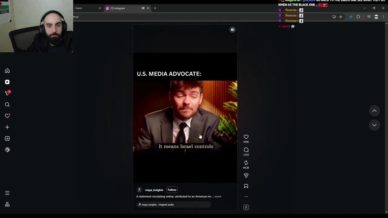Open profile avatar in the sidebar
The width and height of the screenshot is (388, 218).
click(x=7, y=150)
